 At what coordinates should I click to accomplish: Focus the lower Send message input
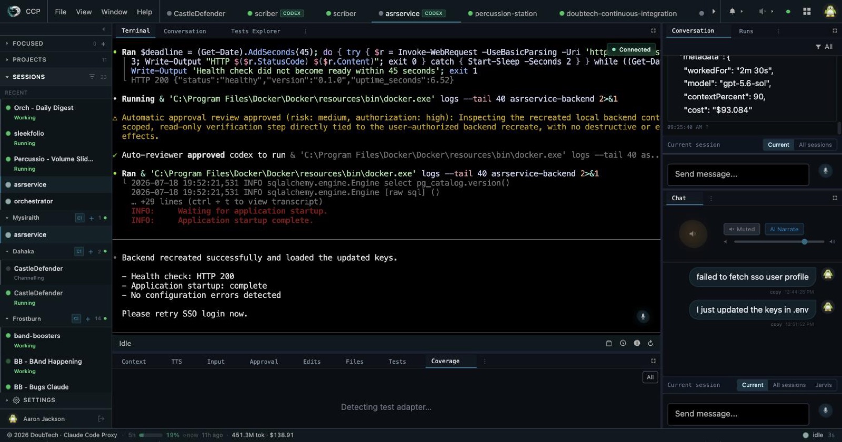(738, 414)
